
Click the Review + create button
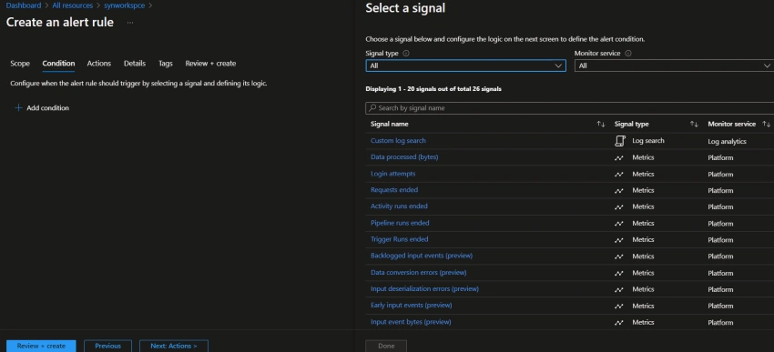point(41,346)
